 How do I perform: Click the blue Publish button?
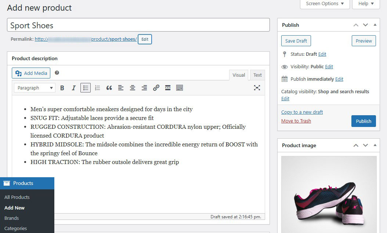pos(364,121)
